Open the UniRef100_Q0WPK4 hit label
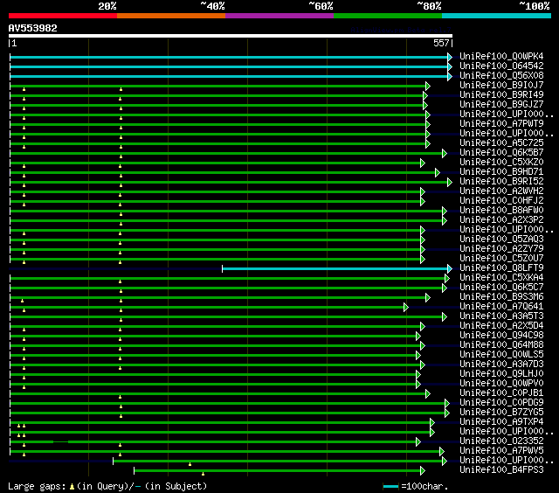Image resolution: width=559 pixels, height=493 pixels. point(500,57)
